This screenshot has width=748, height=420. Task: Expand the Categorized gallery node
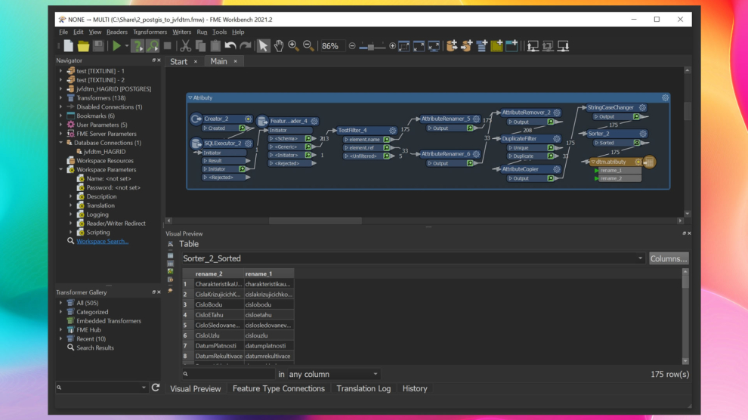click(x=60, y=312)
